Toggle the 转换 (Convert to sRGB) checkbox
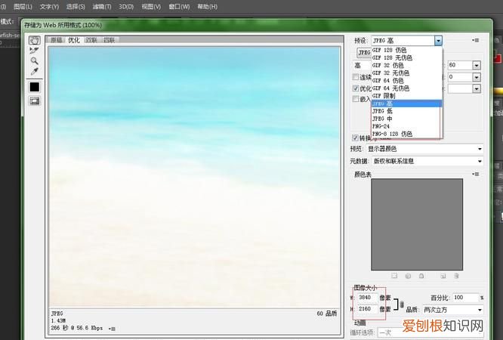Image resolution: width=503 pixels, height=340 pixels. (356, 138)
